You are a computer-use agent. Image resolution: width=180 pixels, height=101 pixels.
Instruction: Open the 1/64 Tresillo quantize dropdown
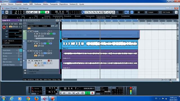167,12
